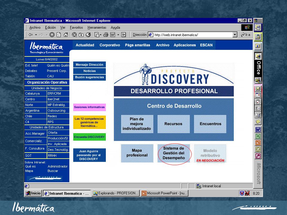
Task: Click the Windows Inicio start button
Action: tap(33, 193)
